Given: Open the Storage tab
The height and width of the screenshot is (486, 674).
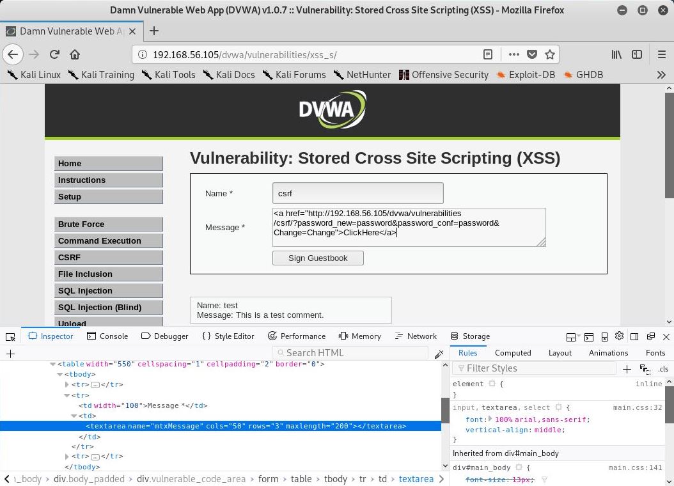Looking at the screenshot, I should [x=470, y=336].
